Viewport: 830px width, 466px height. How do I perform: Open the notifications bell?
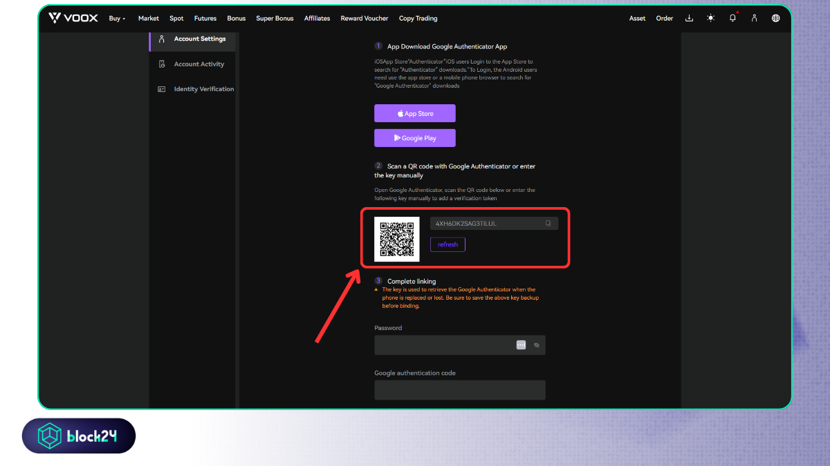732,18
